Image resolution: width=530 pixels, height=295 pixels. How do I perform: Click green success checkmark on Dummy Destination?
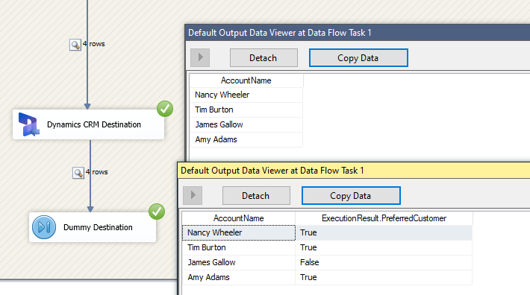coord(157,212)
